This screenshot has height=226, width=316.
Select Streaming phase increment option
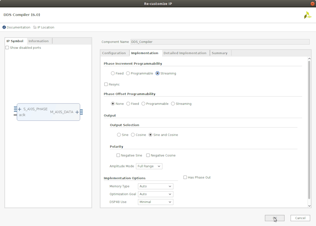(x=158, y=73)
